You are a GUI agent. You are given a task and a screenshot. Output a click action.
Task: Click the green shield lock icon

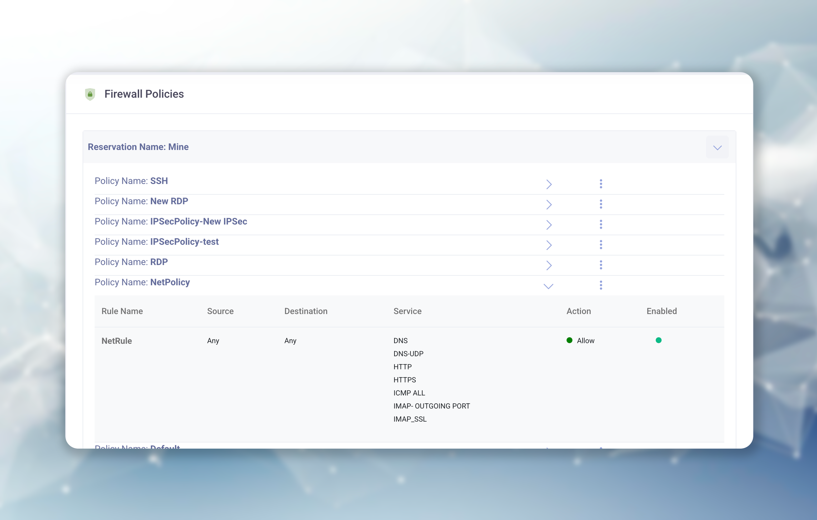(x=90, y=94)
